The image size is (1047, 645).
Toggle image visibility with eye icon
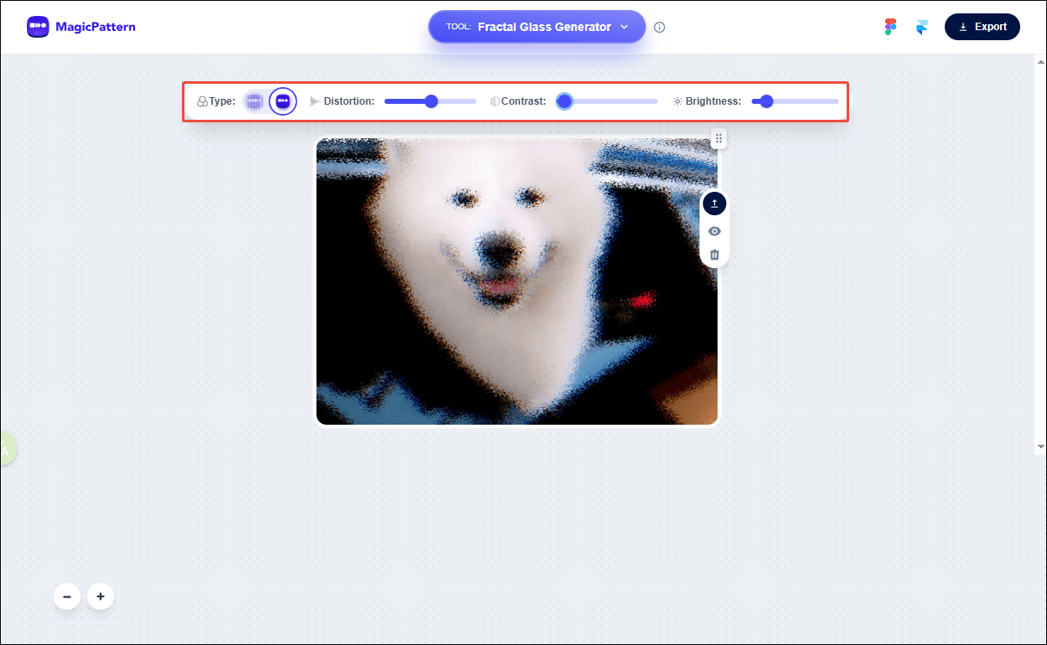(x=714, y=230)
